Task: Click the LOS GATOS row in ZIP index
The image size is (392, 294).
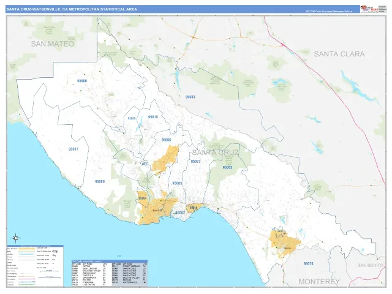Action: (91, 284)
